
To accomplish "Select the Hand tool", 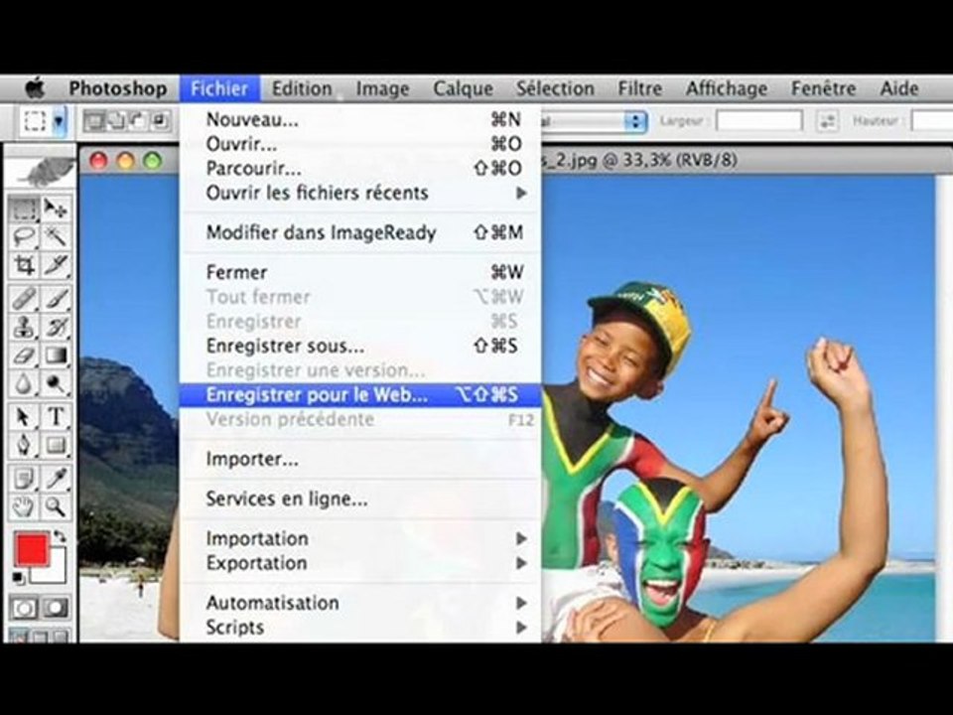I will [24, 506].
